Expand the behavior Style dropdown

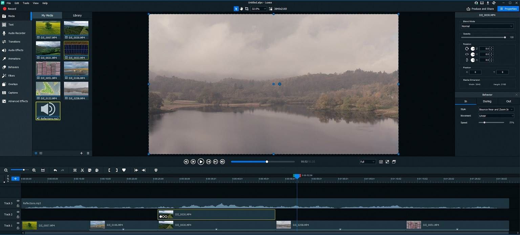tap(496, 109)
